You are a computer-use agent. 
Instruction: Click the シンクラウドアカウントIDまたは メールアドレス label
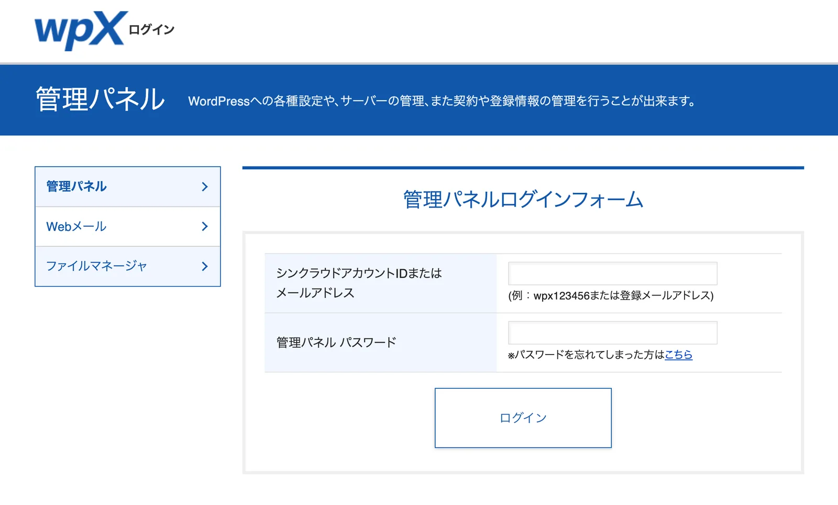pos(359,283)
